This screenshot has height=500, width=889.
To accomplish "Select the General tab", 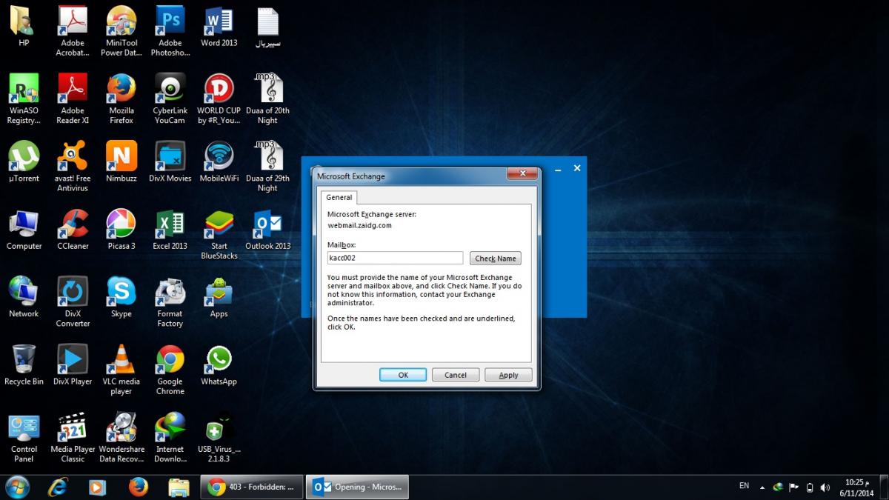I will [339, 198].
